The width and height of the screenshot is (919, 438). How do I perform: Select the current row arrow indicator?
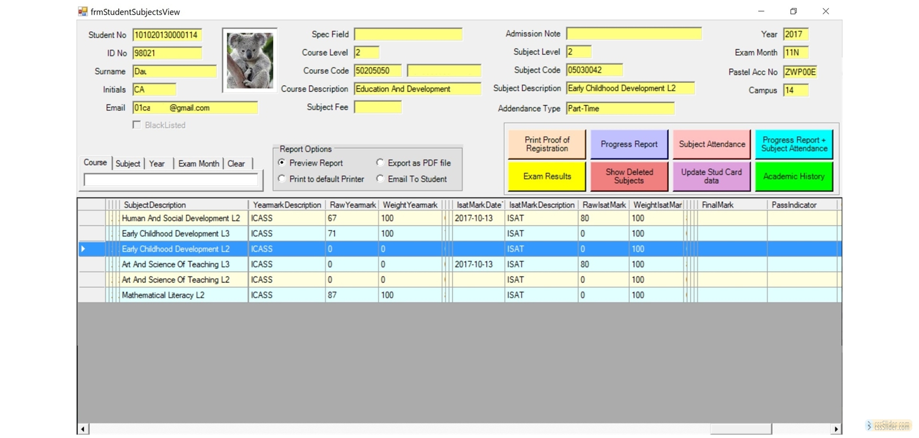coord(84,249)
